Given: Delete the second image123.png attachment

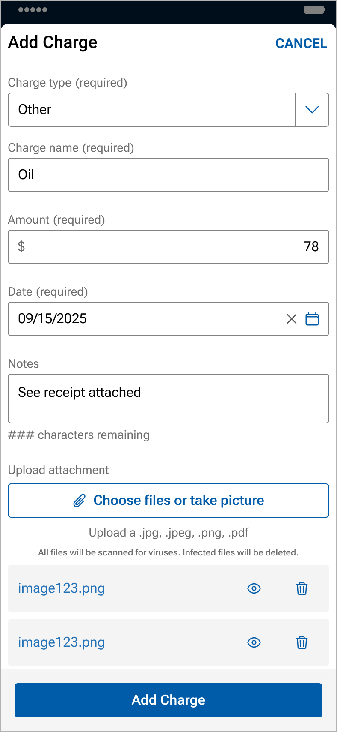Looking at the screenshot, I should (x=302, y=642).
